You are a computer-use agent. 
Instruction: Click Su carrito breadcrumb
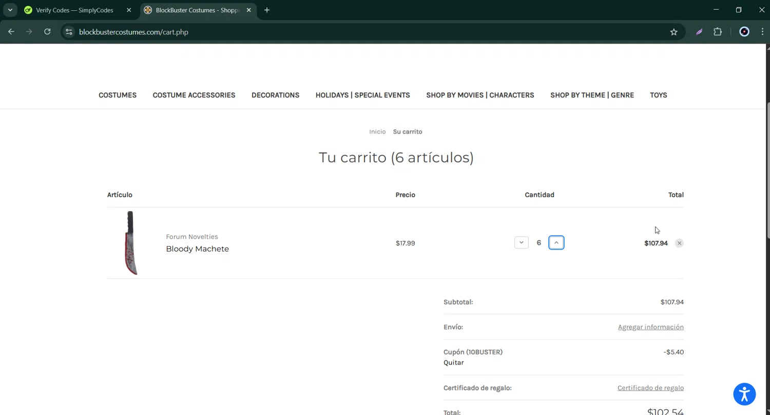(408, 131)
